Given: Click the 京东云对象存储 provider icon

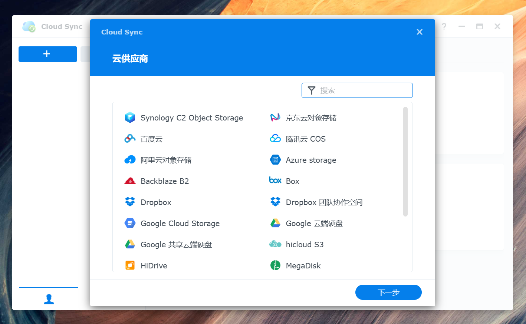Looking at the screenshot, I should click(x=275, y=118).
